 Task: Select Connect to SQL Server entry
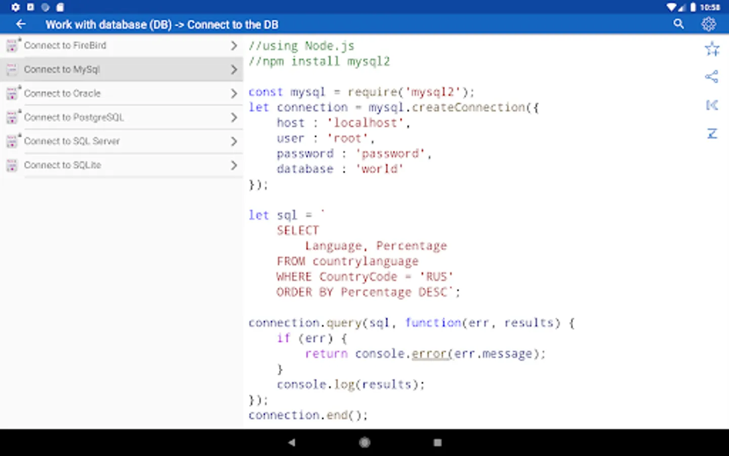(x=72, y=141)
